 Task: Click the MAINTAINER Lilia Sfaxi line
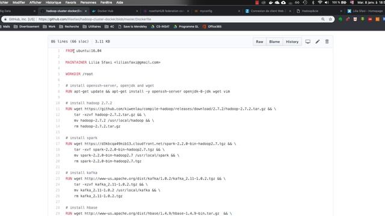(112, 62)
